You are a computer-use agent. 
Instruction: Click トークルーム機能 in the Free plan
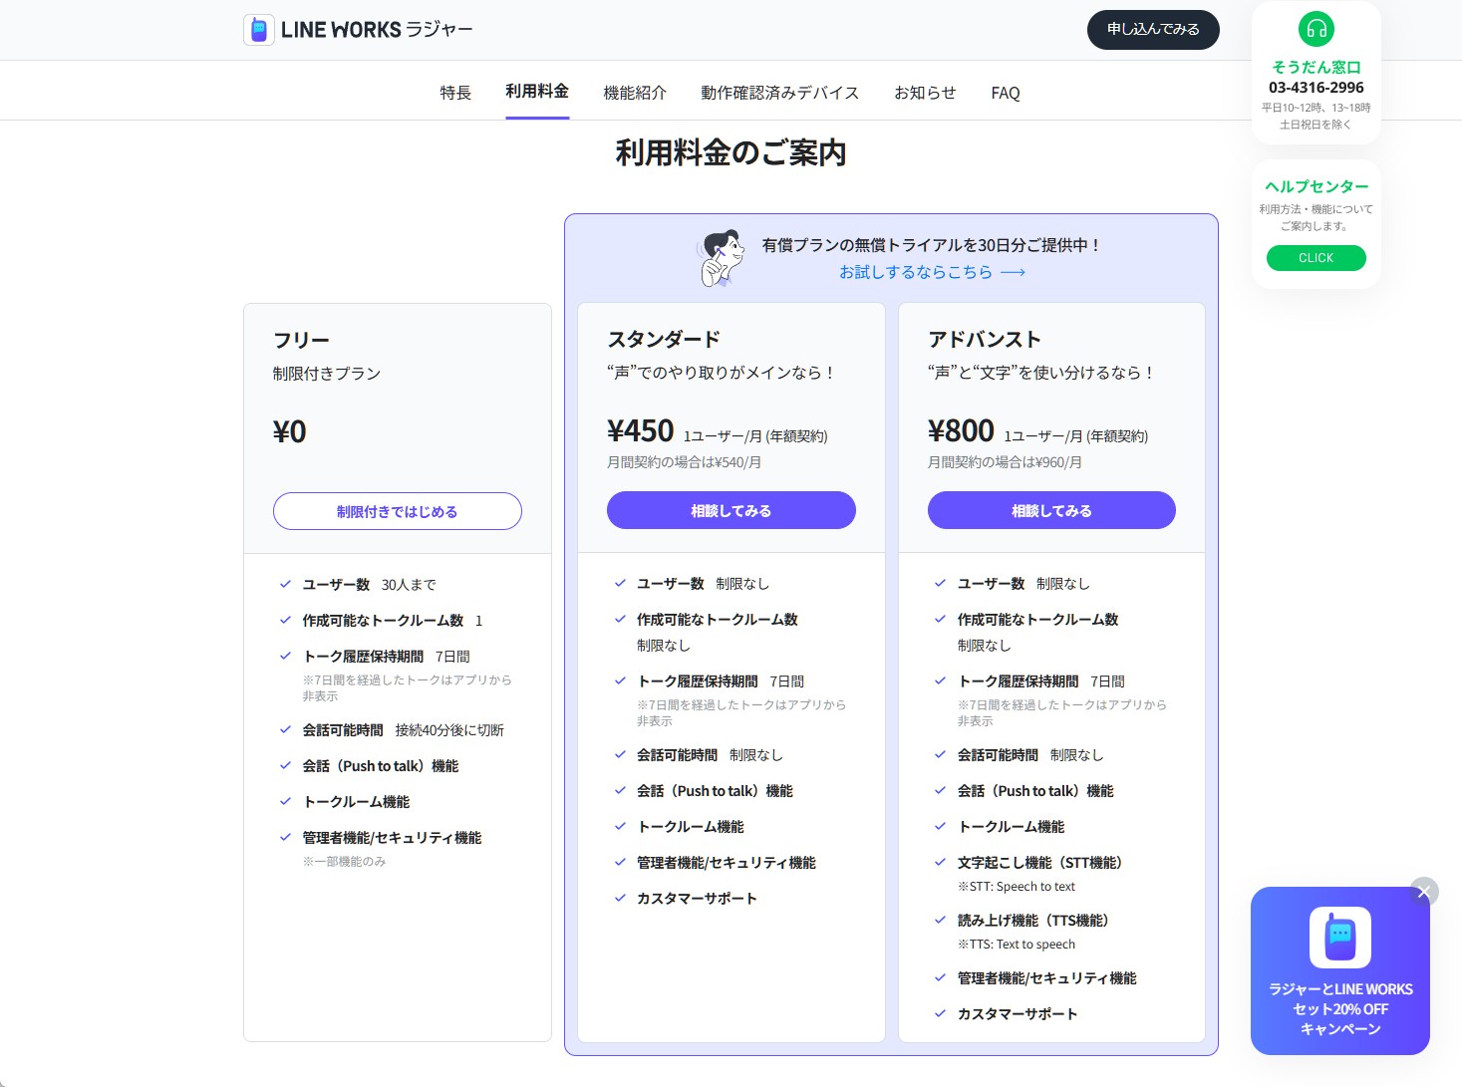[357, 802]
